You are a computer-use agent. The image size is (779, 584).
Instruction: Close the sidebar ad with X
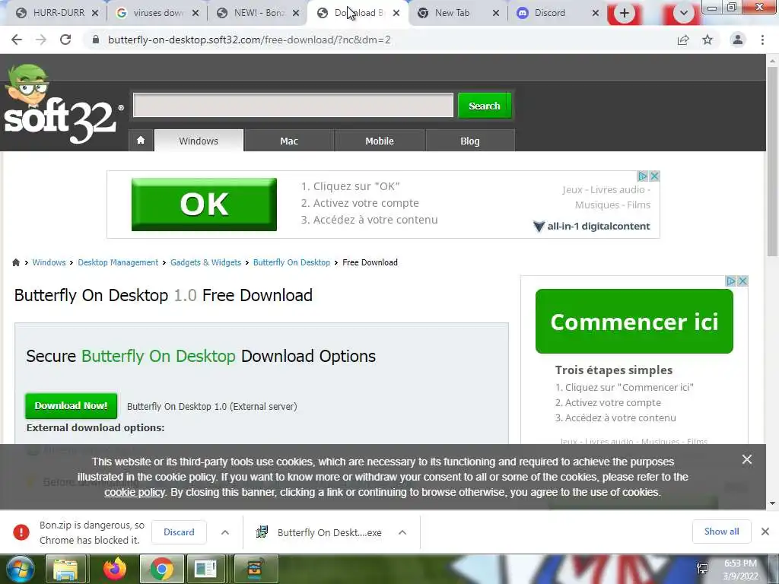coord(742,281)
